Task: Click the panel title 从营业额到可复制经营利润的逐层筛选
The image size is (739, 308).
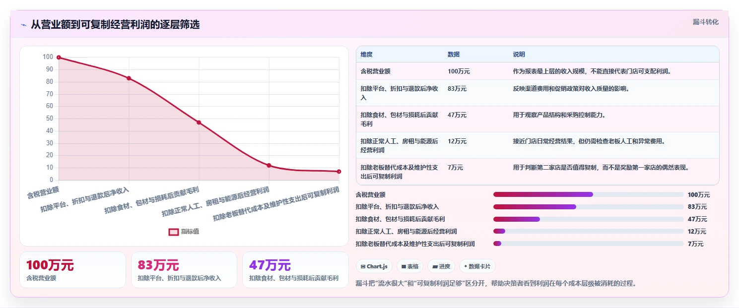Action: point(115,24)
